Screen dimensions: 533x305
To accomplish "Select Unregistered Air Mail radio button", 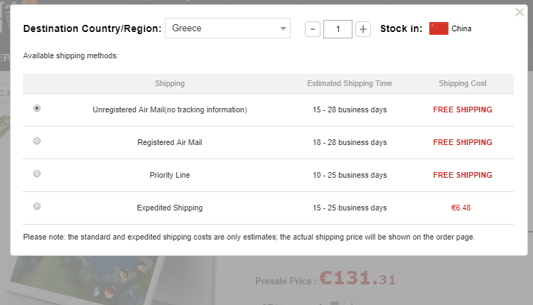I will click(x=37, y=108).
